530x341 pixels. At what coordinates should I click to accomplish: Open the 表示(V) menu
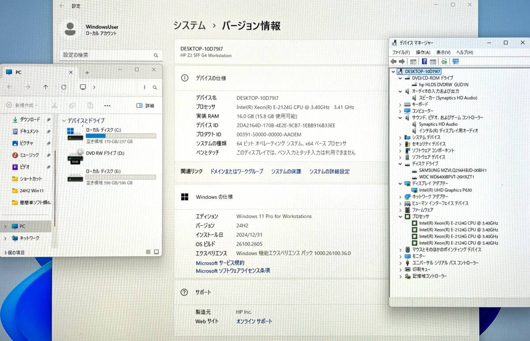(x=443, y=52)
